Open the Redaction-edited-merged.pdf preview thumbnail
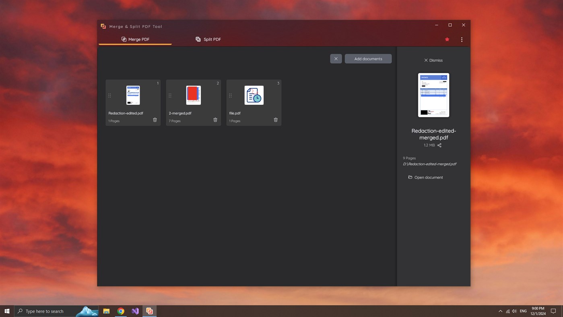Screen dimensions: 563x317 (433, 95)
